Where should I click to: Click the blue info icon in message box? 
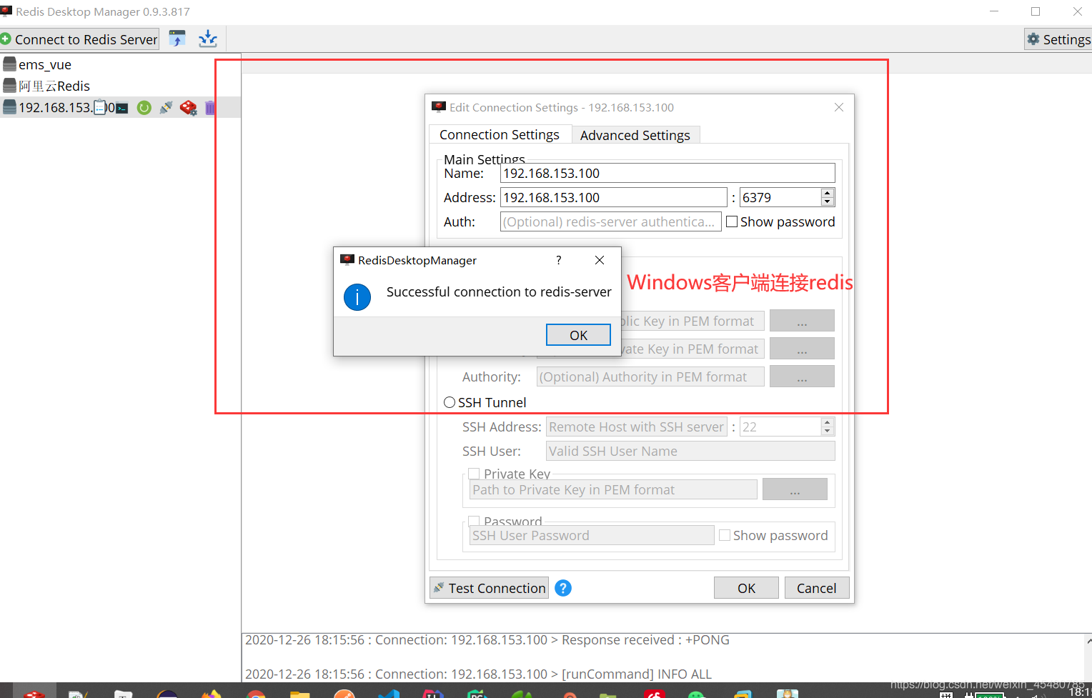click(357, 297)
